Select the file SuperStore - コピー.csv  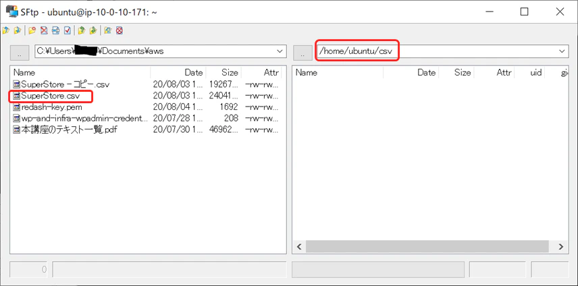tap(65, 84)
